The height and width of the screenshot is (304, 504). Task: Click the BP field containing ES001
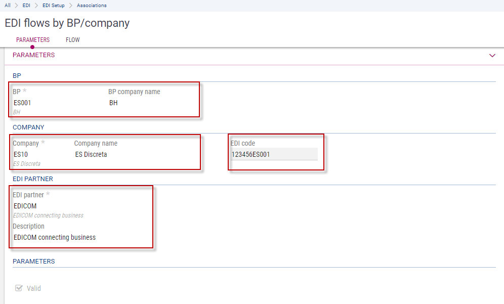click(x=51, y=103)
